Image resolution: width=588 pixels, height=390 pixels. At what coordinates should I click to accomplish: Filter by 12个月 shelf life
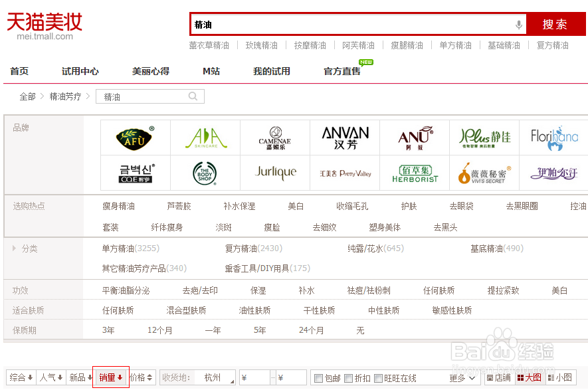click(x=159, y=330)
